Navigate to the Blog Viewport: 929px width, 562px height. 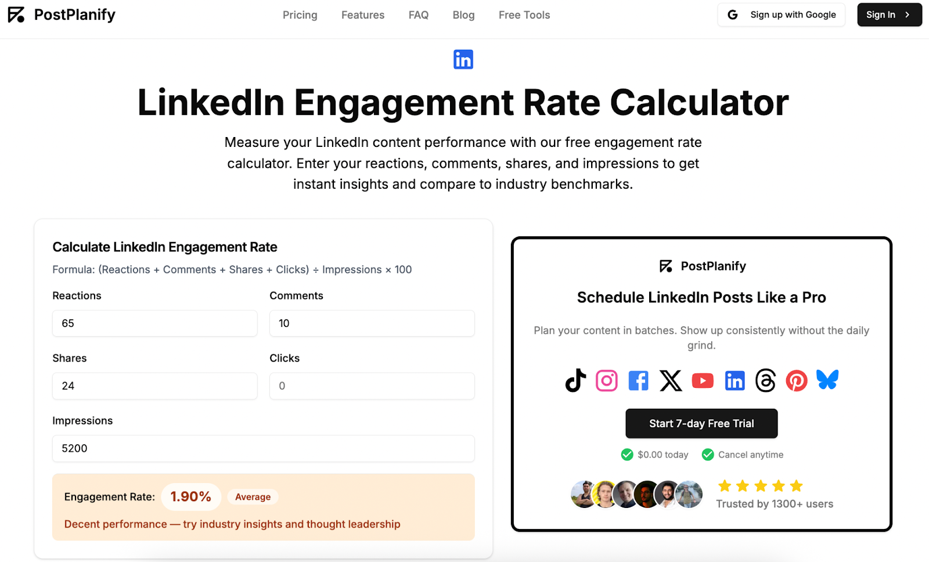463,15
